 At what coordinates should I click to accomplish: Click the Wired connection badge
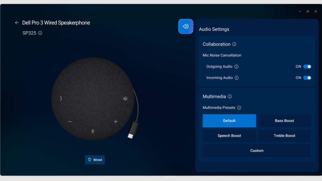pos(95,160)
